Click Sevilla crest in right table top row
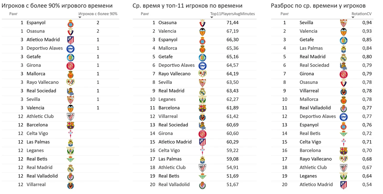 tap(343, 23)
